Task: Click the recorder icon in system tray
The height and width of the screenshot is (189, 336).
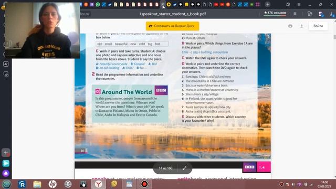Action: 281,184
